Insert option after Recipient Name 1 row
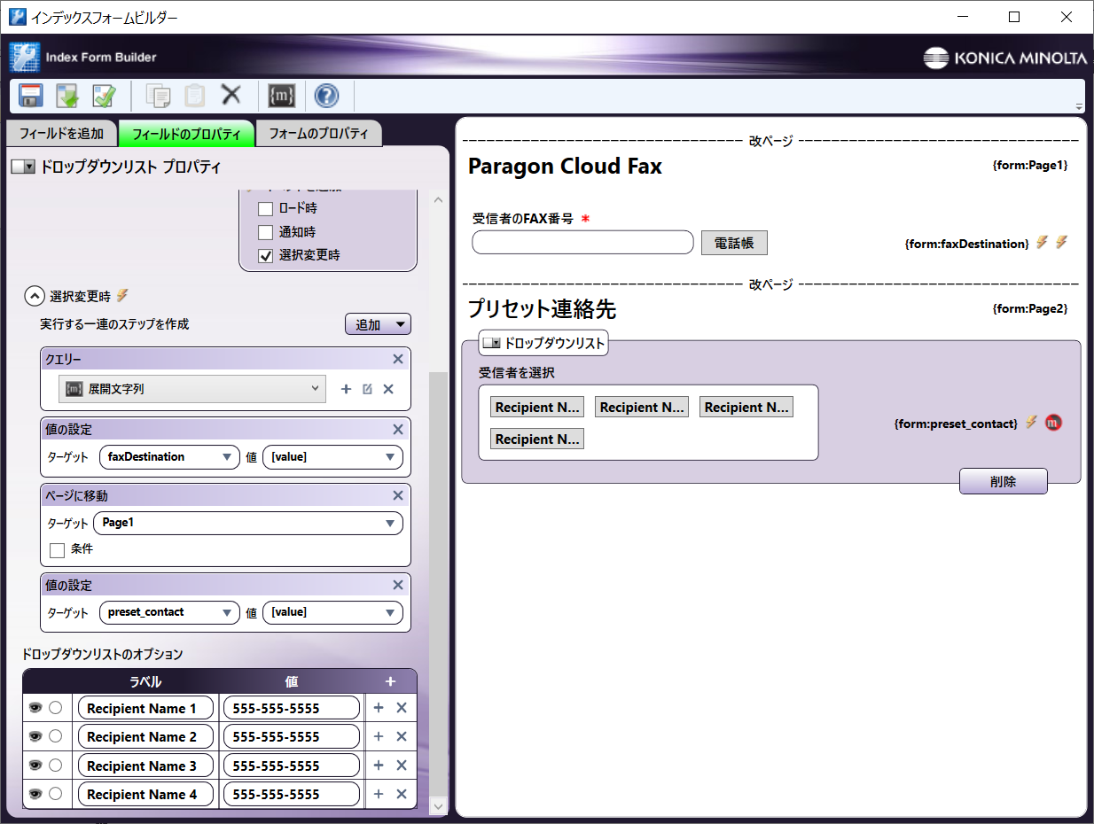1094x824 pixels. tap(379, 708)
